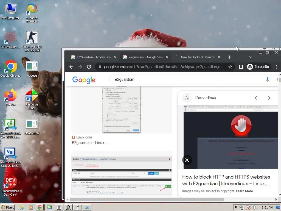Open DataWagon desktop shortcut
Viewport: 281px width, 211px height.
[10, 40]
